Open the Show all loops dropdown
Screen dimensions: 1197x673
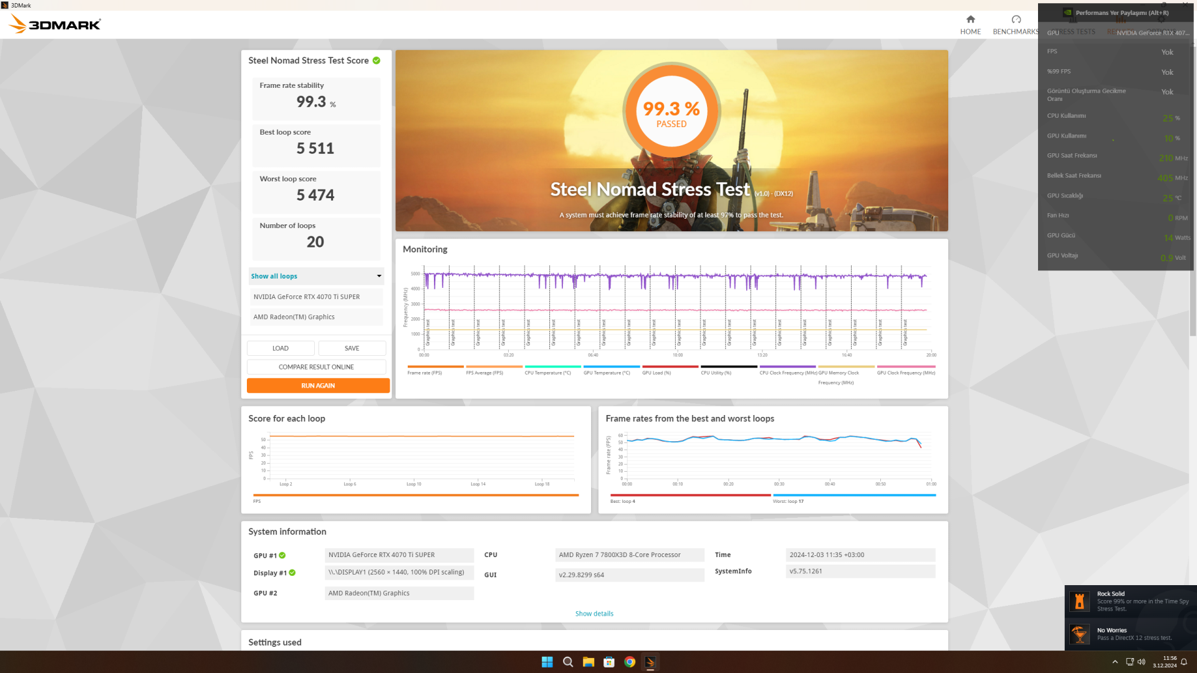tap(316, 276)
